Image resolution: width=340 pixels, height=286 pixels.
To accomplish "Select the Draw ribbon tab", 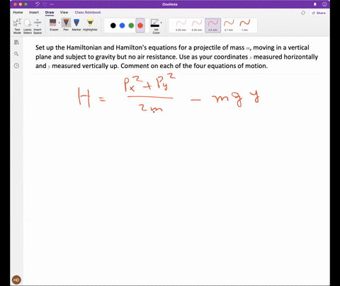I will [x=50, y=12].
